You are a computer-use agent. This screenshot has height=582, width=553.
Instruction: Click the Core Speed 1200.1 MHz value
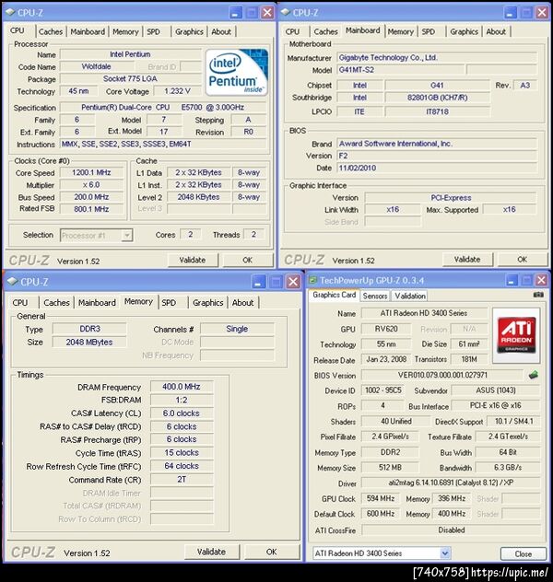[91, 172]
